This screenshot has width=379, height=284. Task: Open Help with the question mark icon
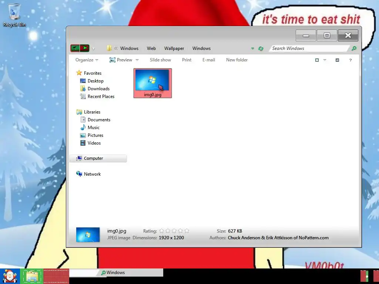pyautogui.click(x=350, y=60)
